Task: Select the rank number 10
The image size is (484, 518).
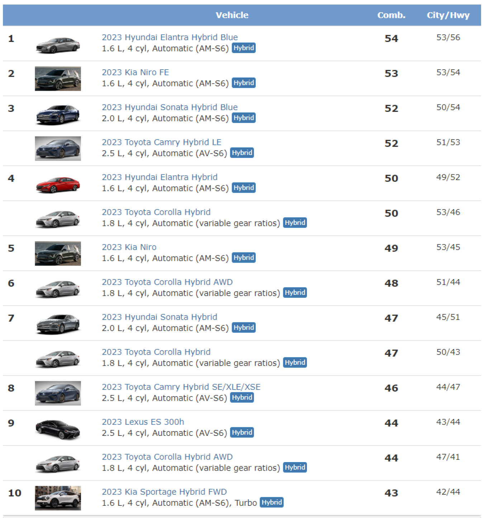Action: click(15, 493)
